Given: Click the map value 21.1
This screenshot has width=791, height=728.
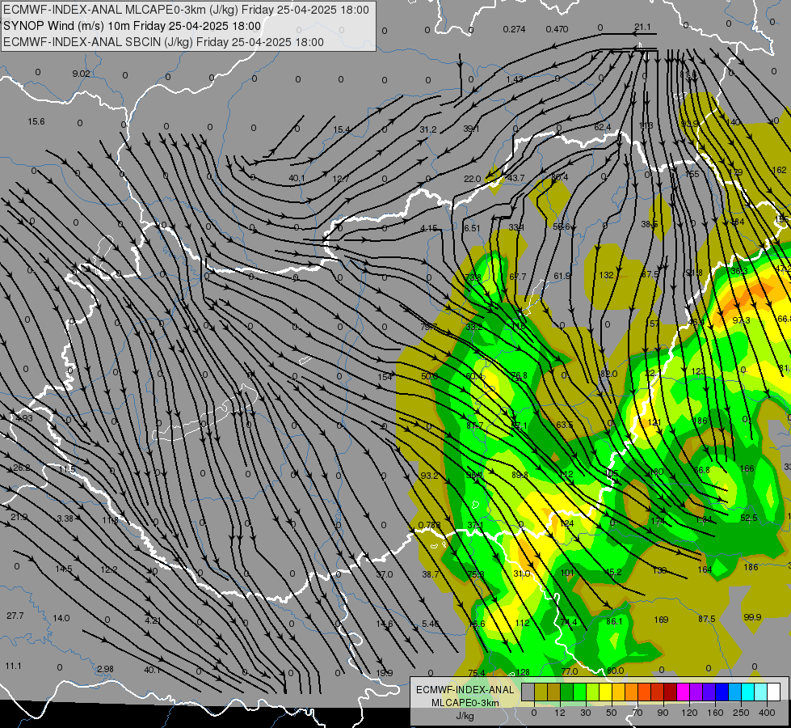Looking at the screenshot, I should click(642, 27).
